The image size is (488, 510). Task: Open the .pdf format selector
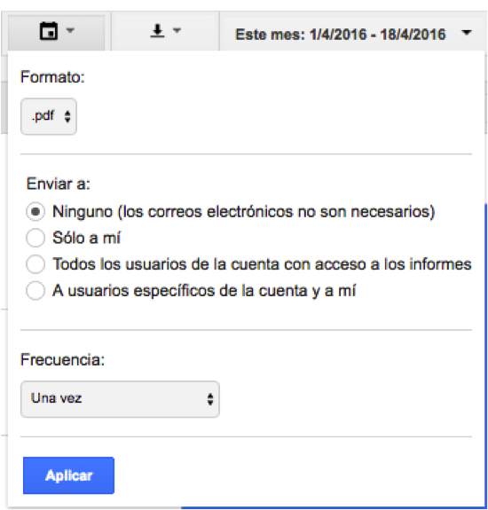49,116
